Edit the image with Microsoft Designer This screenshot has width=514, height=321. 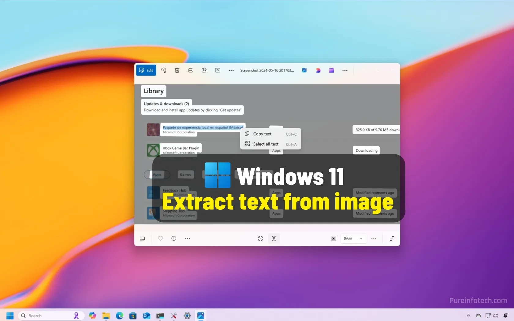[x=318, y=70]
